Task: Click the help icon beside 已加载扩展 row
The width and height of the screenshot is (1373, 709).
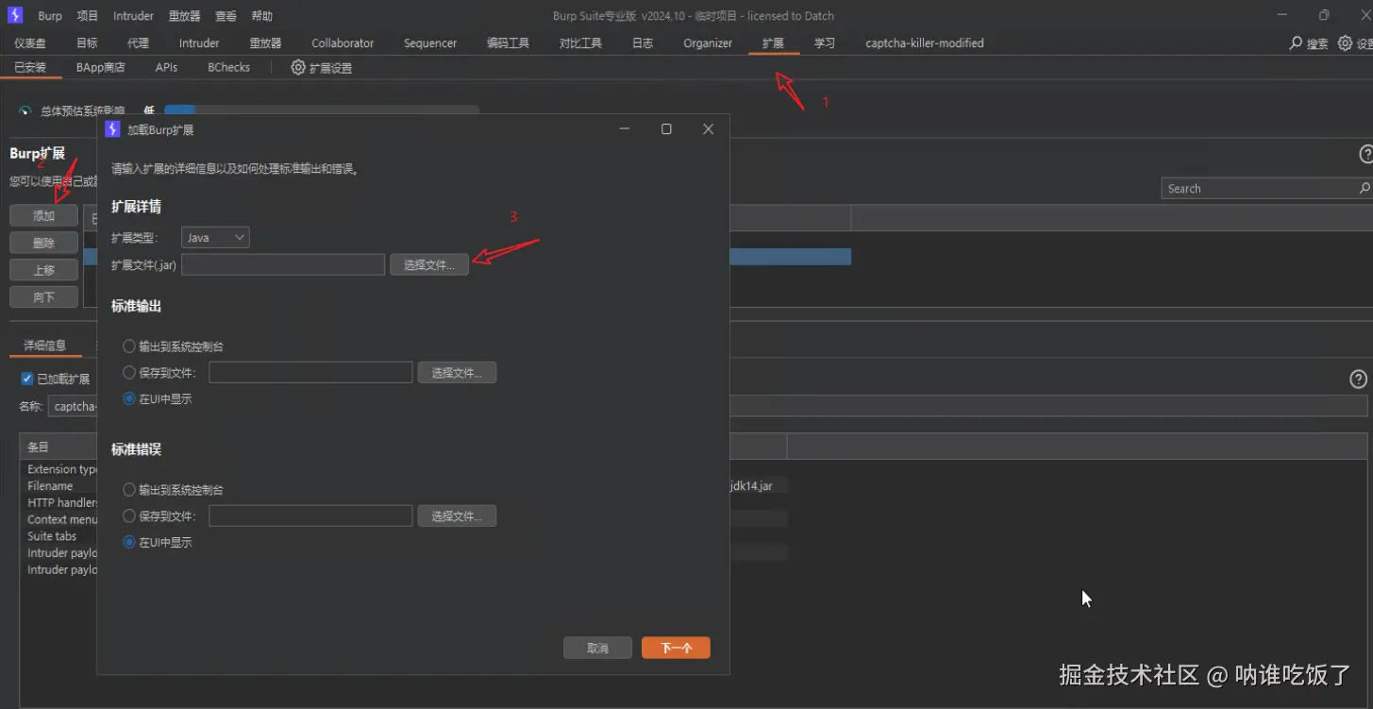Action: click(1358, 380)
